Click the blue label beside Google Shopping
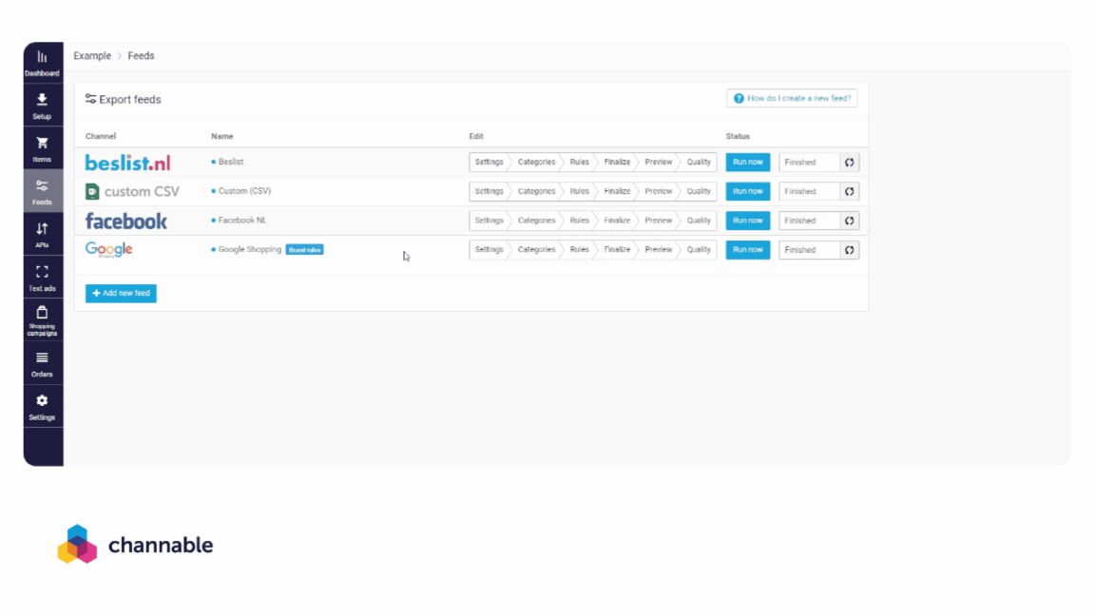Image resolution: width=1095 pixels, height=616 pixels. tap(304, 250)
